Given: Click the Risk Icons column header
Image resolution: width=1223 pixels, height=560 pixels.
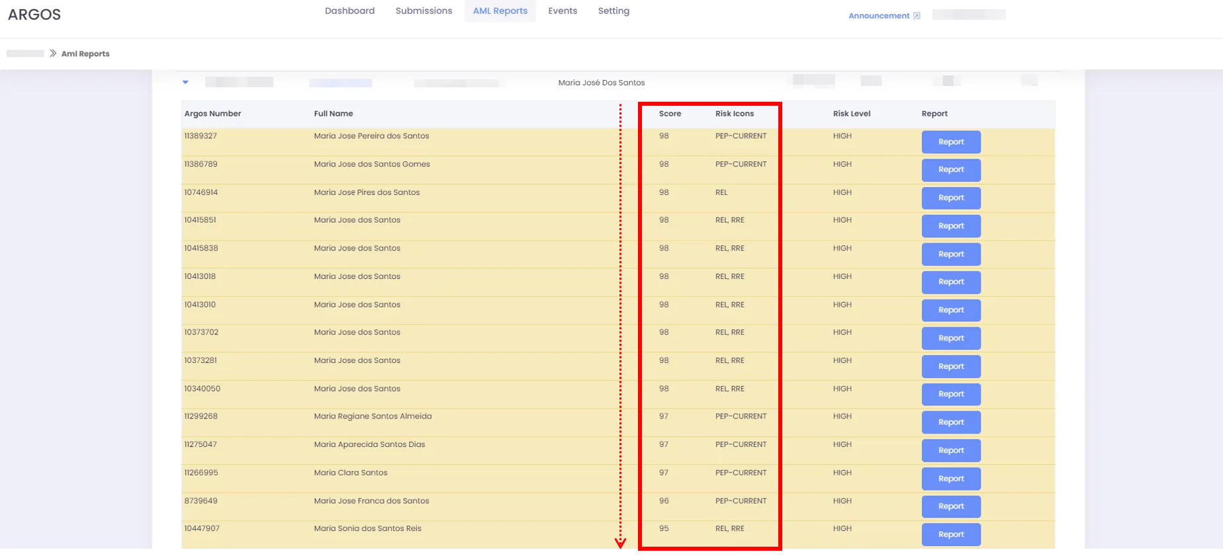Looking at the screenshot, I should [x=735, y=114].
